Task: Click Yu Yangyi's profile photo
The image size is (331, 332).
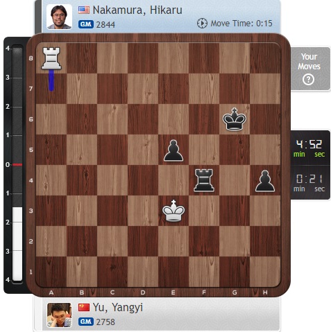Action: click(59, 315)
